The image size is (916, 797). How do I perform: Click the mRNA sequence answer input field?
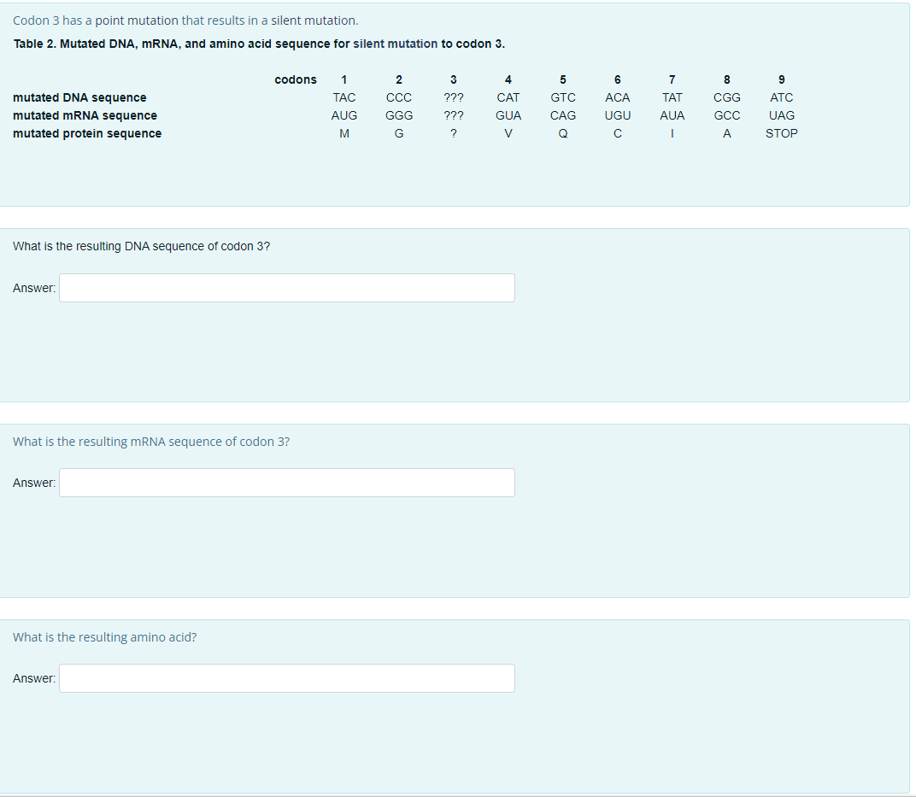286,483
